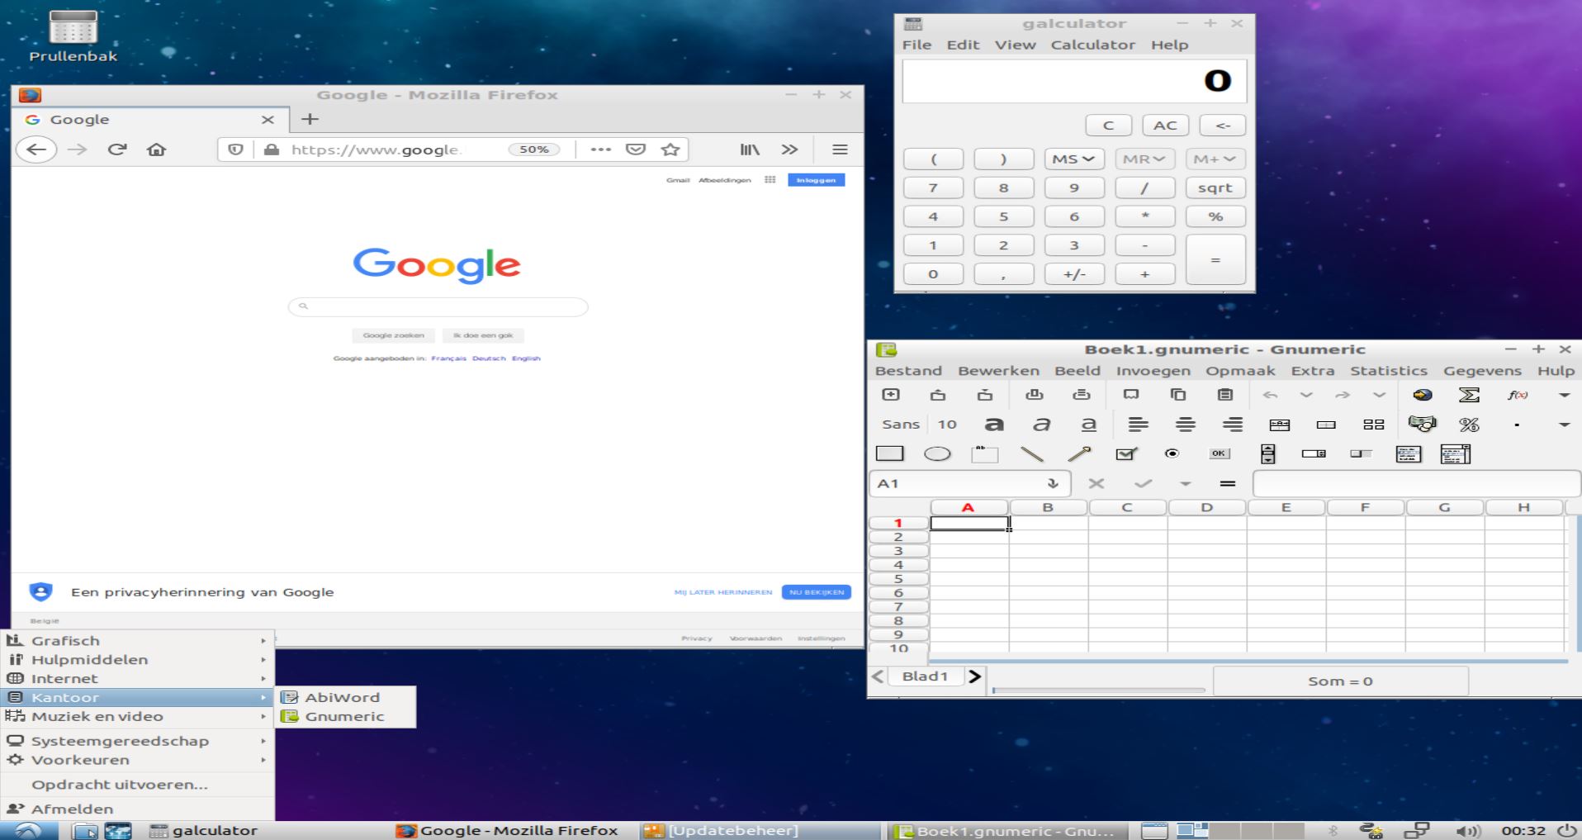The height and width of the screenshot is (840, 1582).
Task: Insert a checkbox object in Gnumeric
Action: (x=1126, y=453)
